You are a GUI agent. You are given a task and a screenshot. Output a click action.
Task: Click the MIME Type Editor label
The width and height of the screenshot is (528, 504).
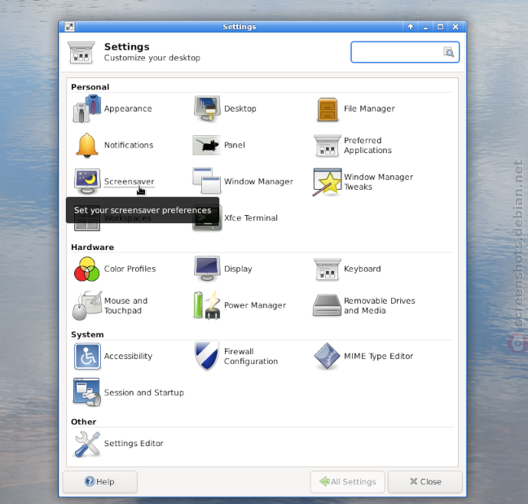coord(379,356)
